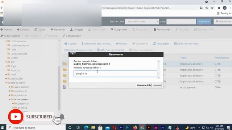Open the 'Tous vos fichiers' search dropdown
This screenshot has width=232, height=130.
point(142,22)
